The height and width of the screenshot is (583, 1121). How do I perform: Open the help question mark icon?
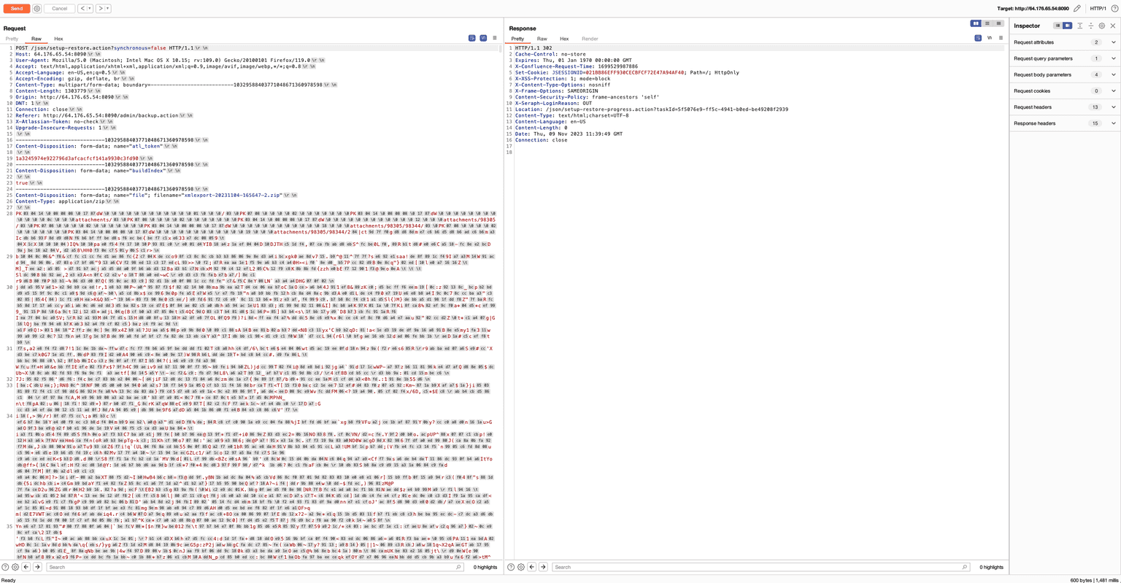(x=1114, y=9)
